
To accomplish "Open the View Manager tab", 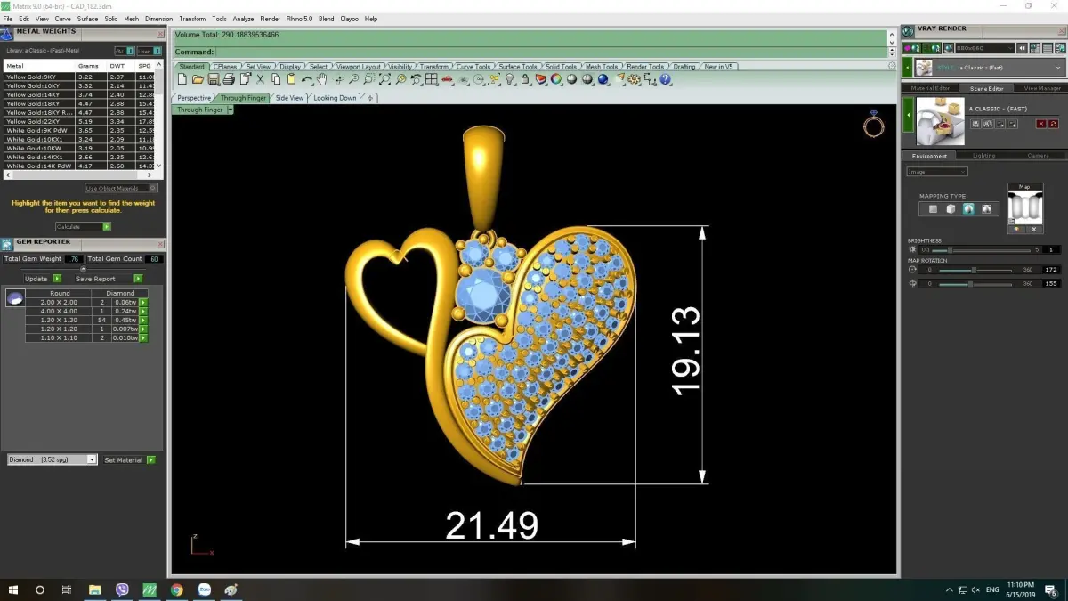I will 1042,88.
